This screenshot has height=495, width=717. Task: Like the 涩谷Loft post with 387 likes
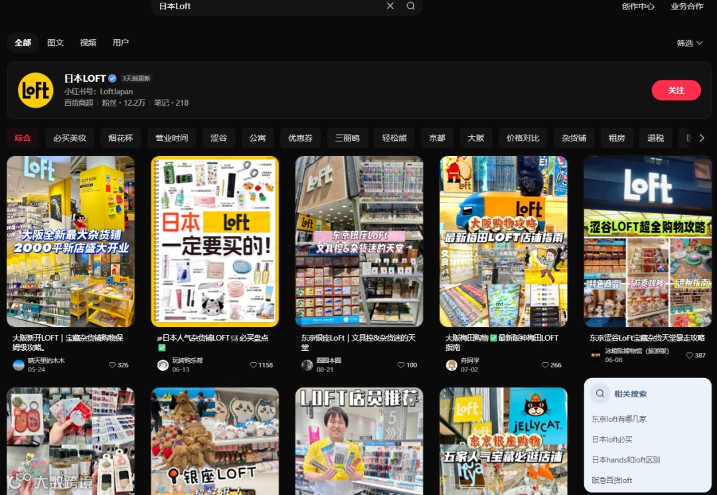(690, 355)
